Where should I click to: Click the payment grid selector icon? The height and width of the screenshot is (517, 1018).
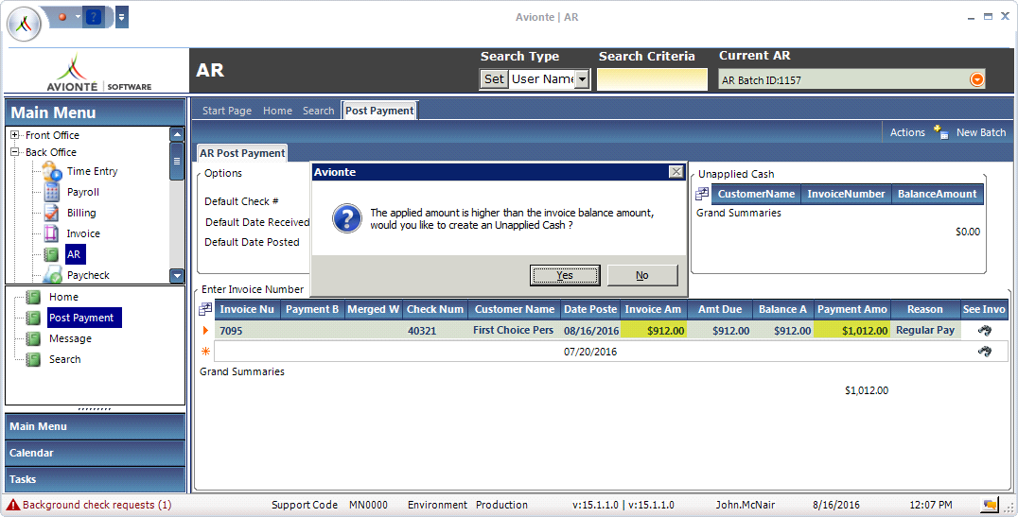click(205, 309)
